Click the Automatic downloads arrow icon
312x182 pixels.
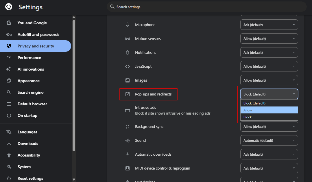coord(127,154)
